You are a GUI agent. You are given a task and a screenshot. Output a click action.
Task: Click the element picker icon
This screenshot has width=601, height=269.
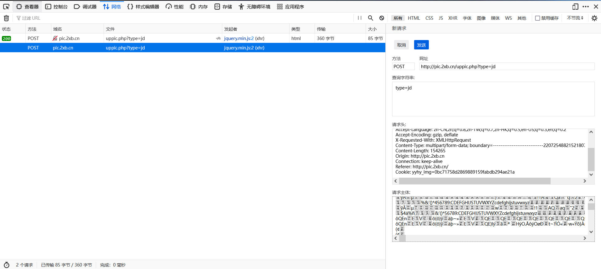tap(6, 7)
